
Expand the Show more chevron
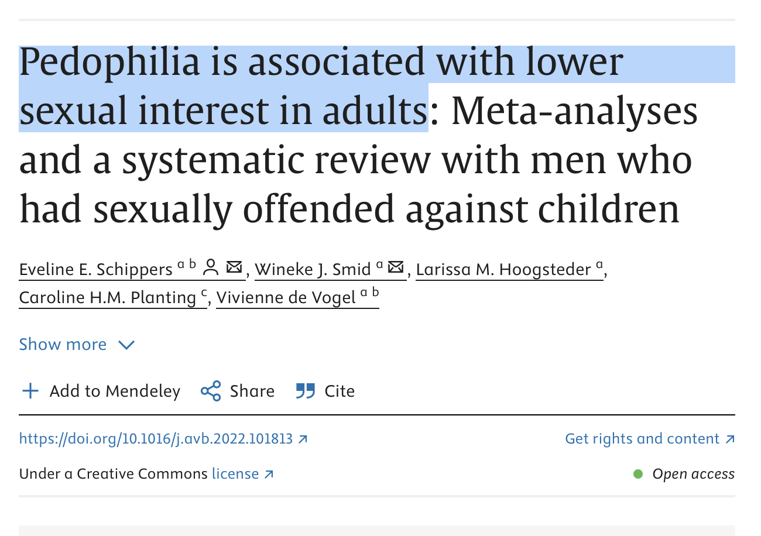(126, 345)
